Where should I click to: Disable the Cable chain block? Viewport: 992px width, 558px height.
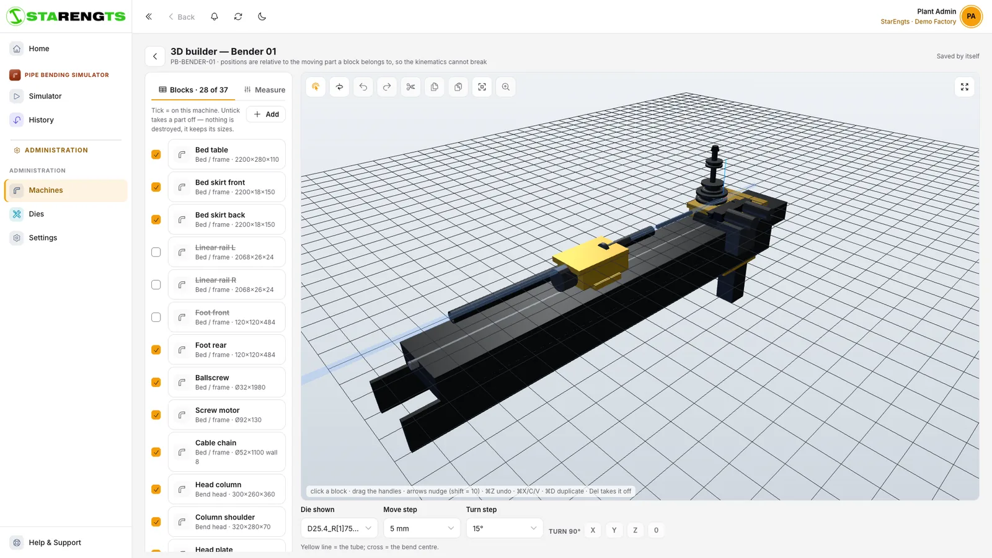tap(156, 452)
